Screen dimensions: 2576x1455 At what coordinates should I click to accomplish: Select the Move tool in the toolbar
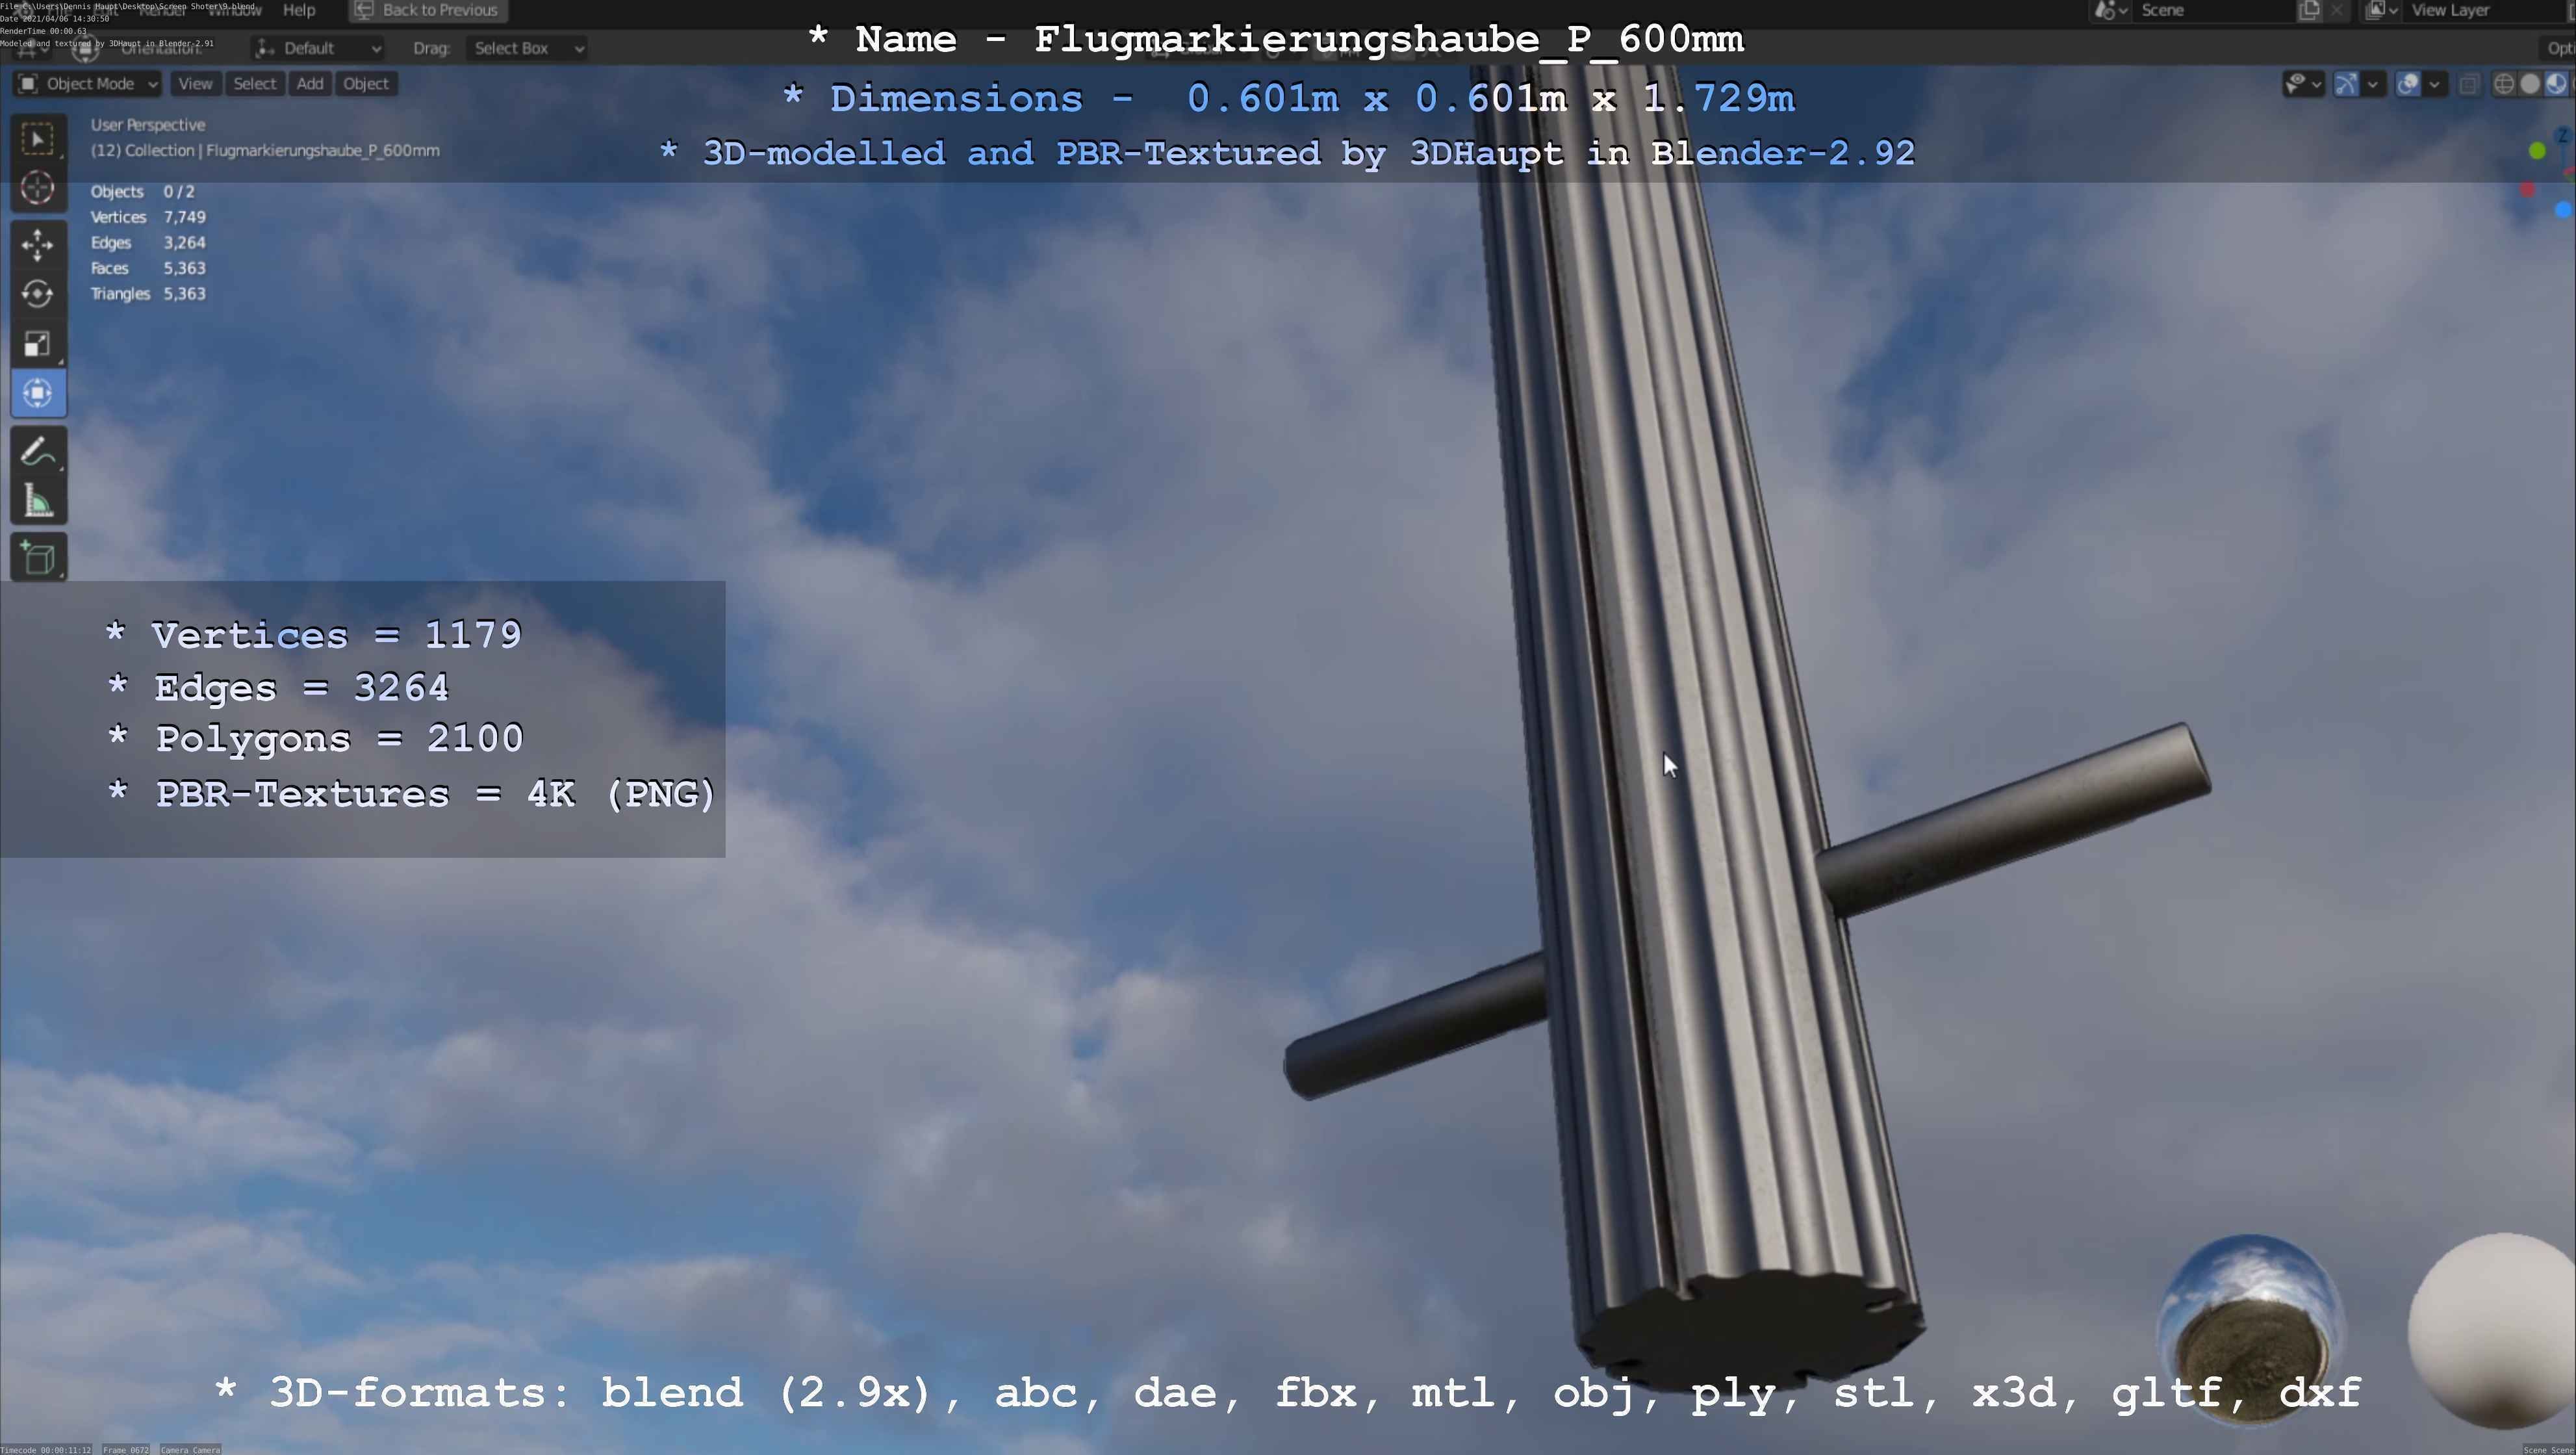click(38, 244)
